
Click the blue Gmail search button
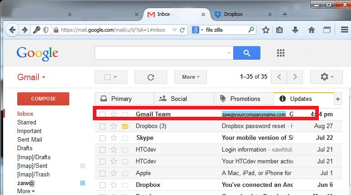pyautogui.click(x=247, y=53)
